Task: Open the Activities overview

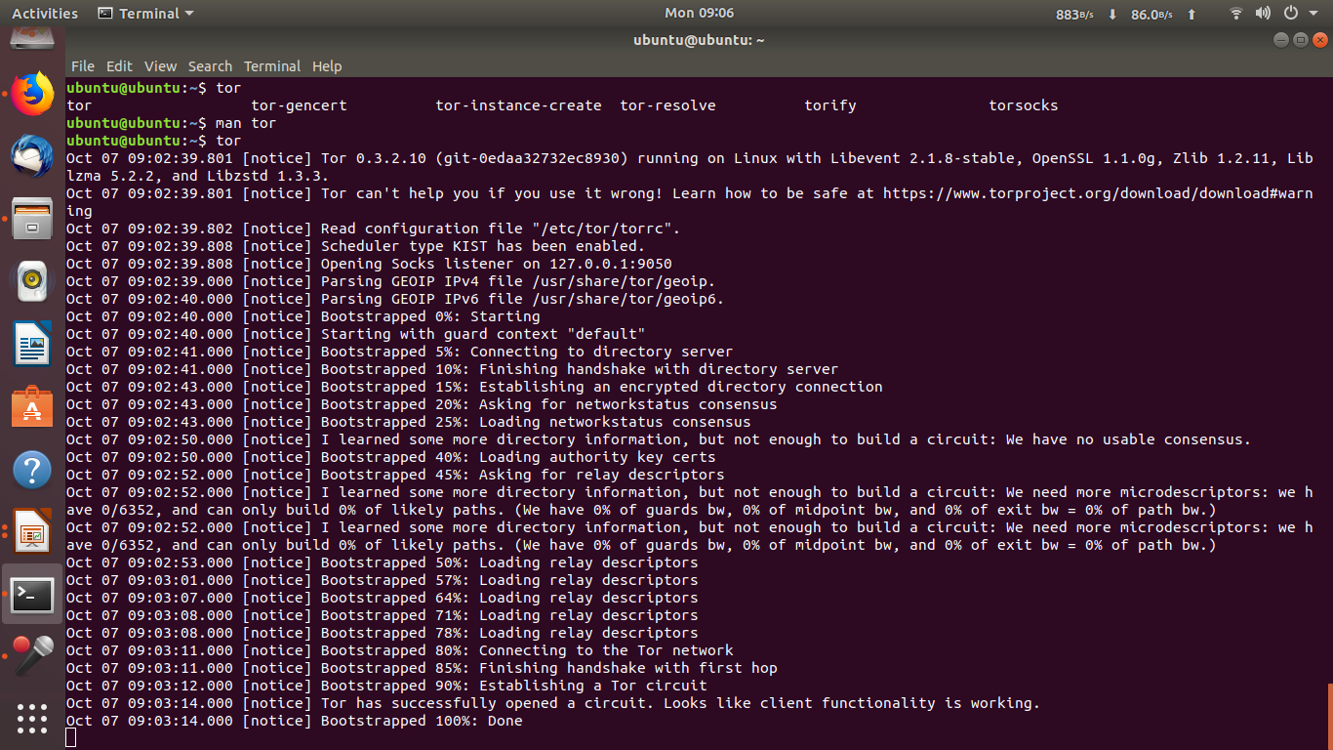Action: pos(45,14)
